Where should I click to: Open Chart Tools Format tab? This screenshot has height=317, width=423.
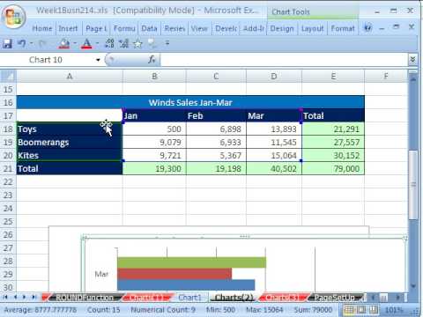click(x=343, y=28)
